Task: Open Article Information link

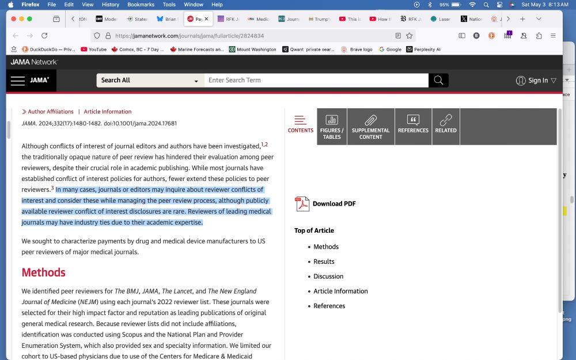Action: pyautogui.click(x=108, y=112)
